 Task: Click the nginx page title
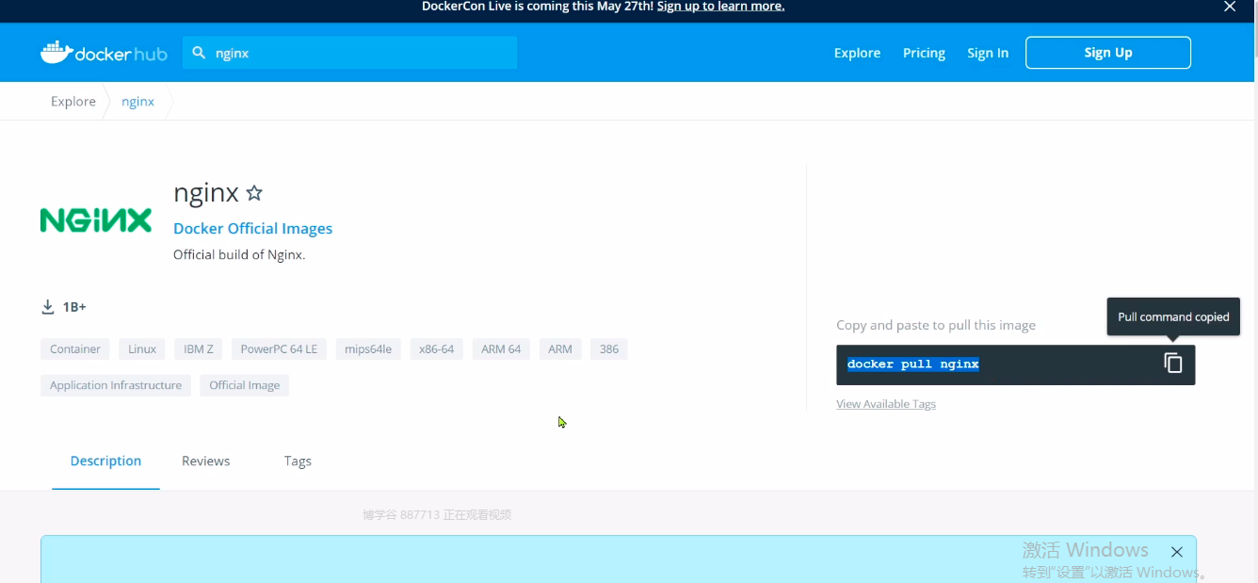coord(206,193)
